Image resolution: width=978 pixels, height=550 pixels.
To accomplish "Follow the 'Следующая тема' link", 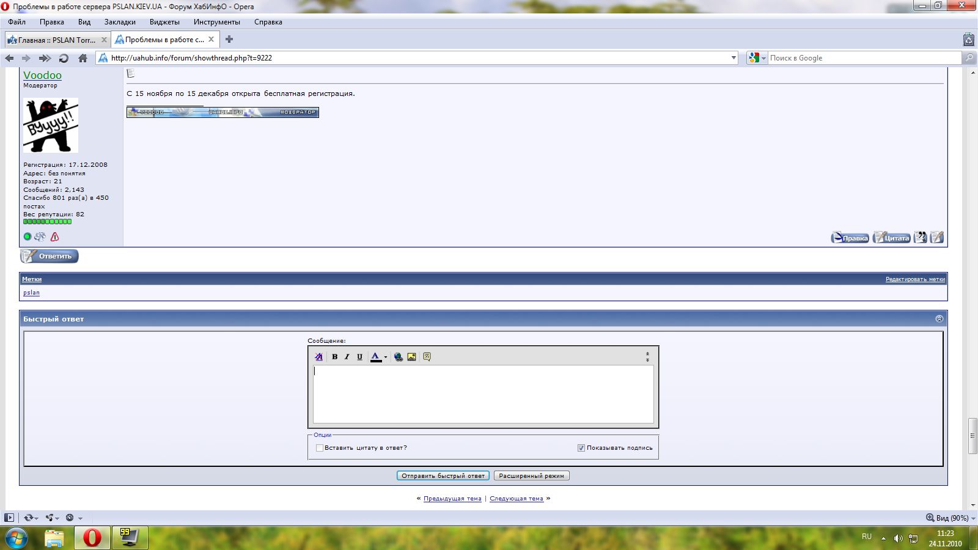I will (516, 499).
